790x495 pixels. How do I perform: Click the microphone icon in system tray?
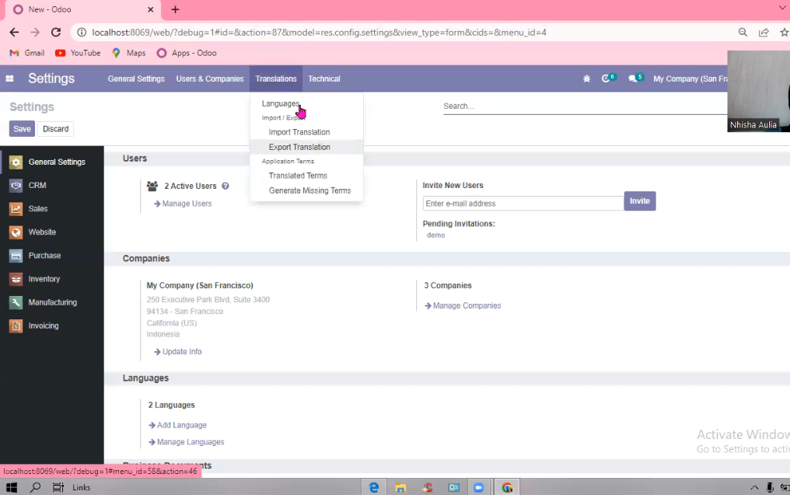tap(769, 487)
